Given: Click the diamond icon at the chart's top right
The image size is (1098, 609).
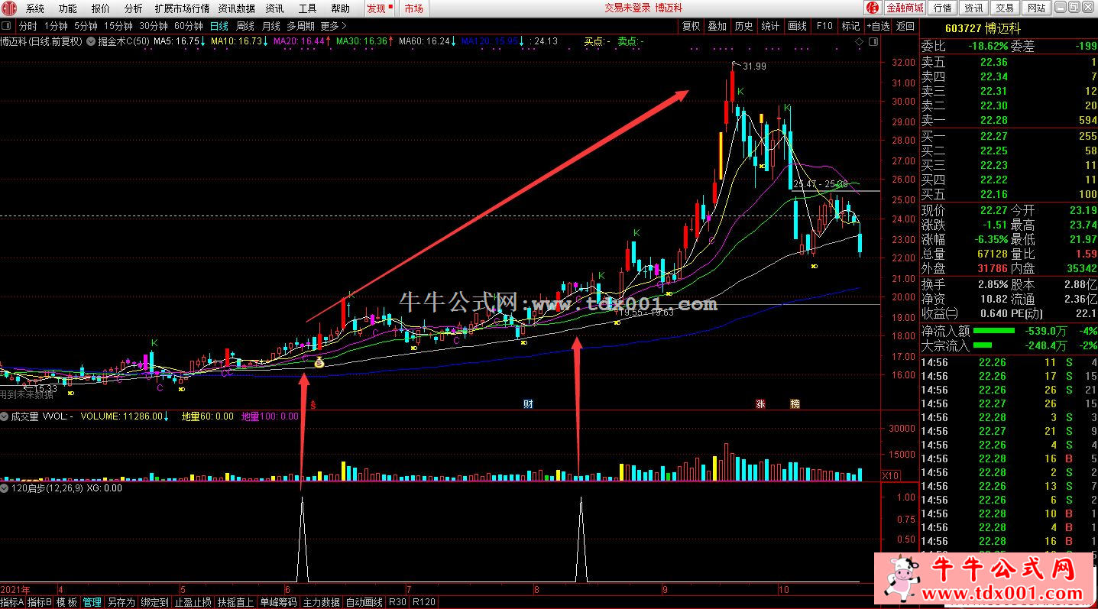Looking at the screenshot, I should pyautogui.click(x=860, y=41).
